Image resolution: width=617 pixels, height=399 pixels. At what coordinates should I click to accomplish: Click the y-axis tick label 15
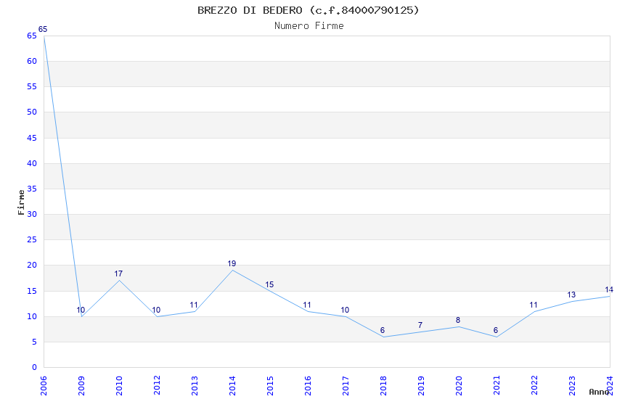click(32, 291)
